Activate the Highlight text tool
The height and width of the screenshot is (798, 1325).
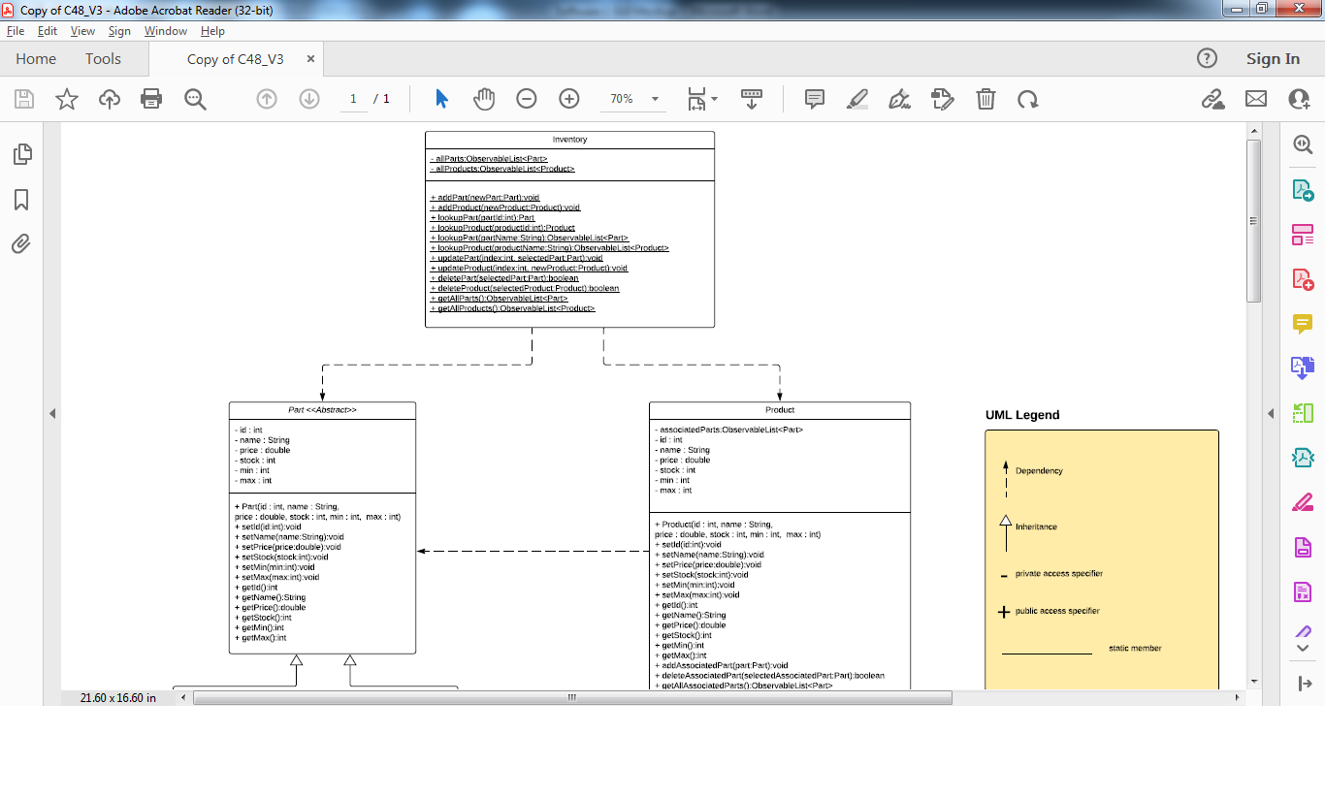[x=856, y=98]
